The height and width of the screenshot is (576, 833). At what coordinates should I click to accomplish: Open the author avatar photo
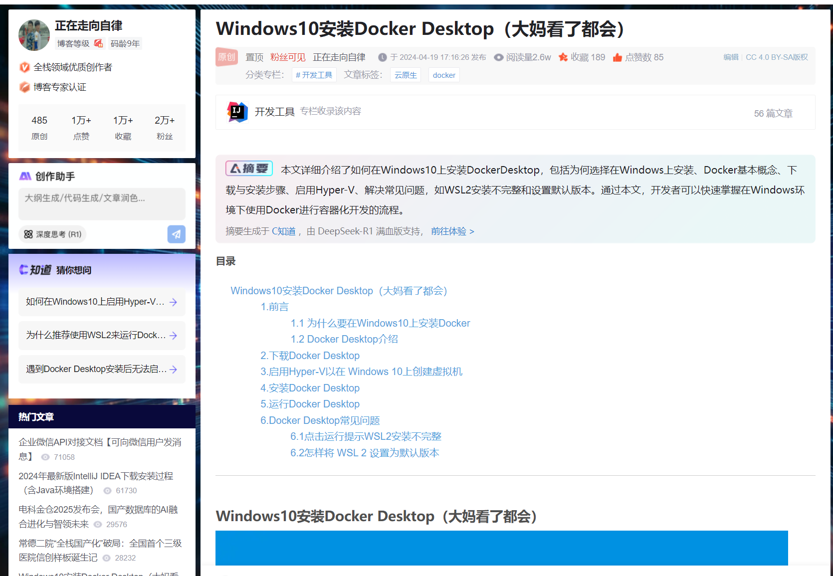click(34, 35)
